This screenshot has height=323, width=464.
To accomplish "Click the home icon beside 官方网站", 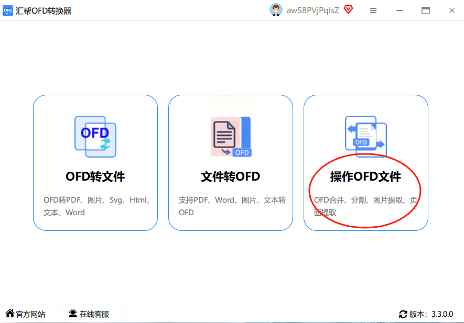I will tap(10, 313).
